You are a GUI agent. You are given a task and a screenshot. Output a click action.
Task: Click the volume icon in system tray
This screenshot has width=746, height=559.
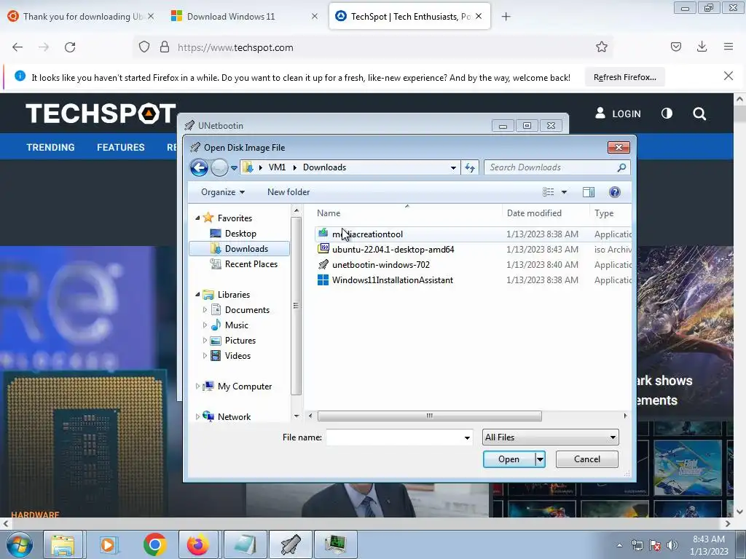tap(672, 545)
